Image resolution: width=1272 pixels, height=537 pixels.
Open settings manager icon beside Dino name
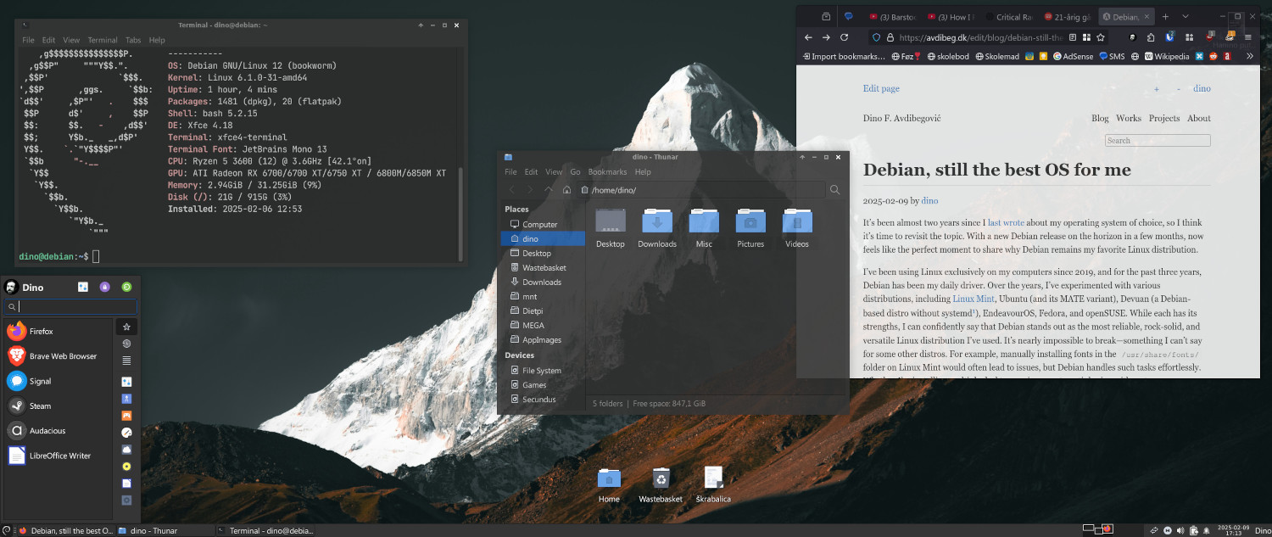coord(83,288)
